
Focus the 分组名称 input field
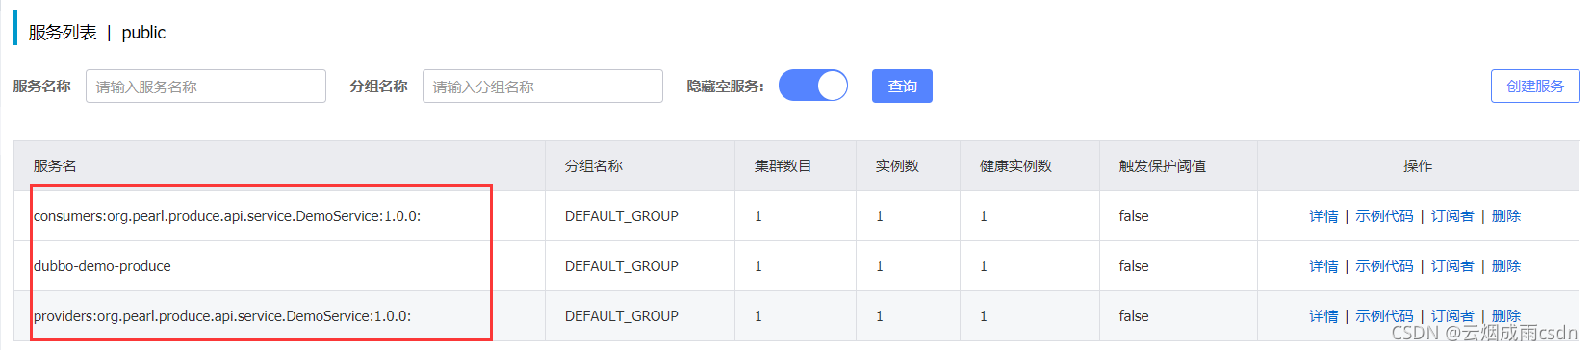[543, 87]
